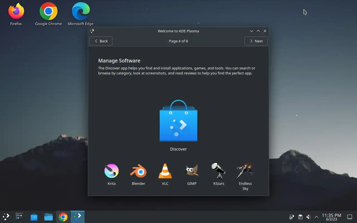Select the Blender app icon

coord(138,171)
